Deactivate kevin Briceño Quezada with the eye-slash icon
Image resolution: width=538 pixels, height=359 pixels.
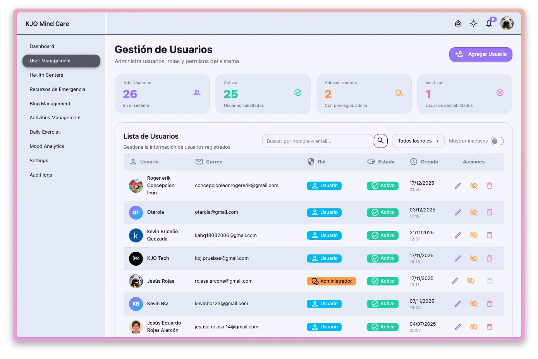473,235
